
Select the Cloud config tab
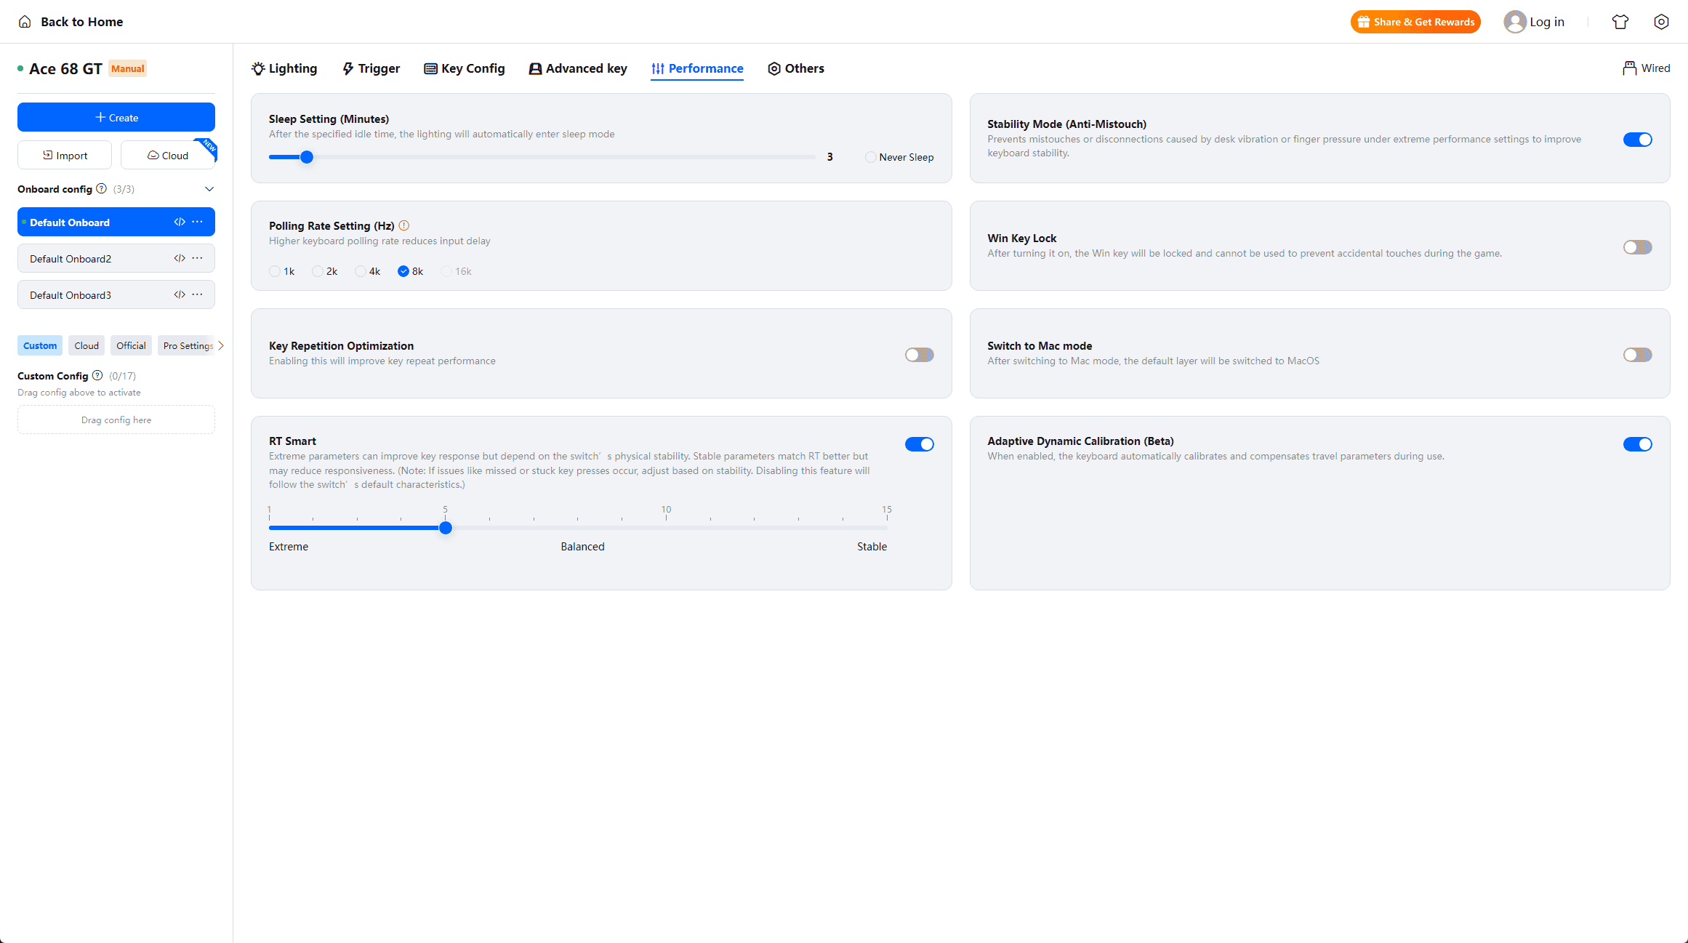click(87, 345)
